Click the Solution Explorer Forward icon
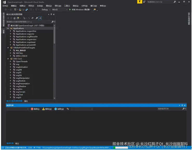192x150 pixels. click(x=11, y=18)
